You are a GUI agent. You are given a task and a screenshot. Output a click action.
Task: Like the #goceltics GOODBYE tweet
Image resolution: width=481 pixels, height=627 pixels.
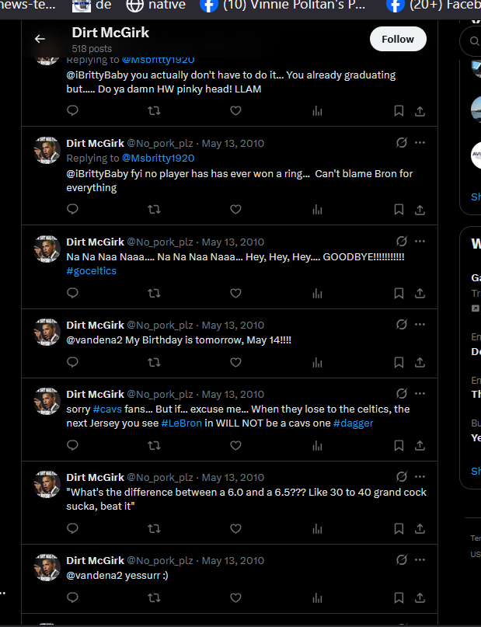click(235, 293)
